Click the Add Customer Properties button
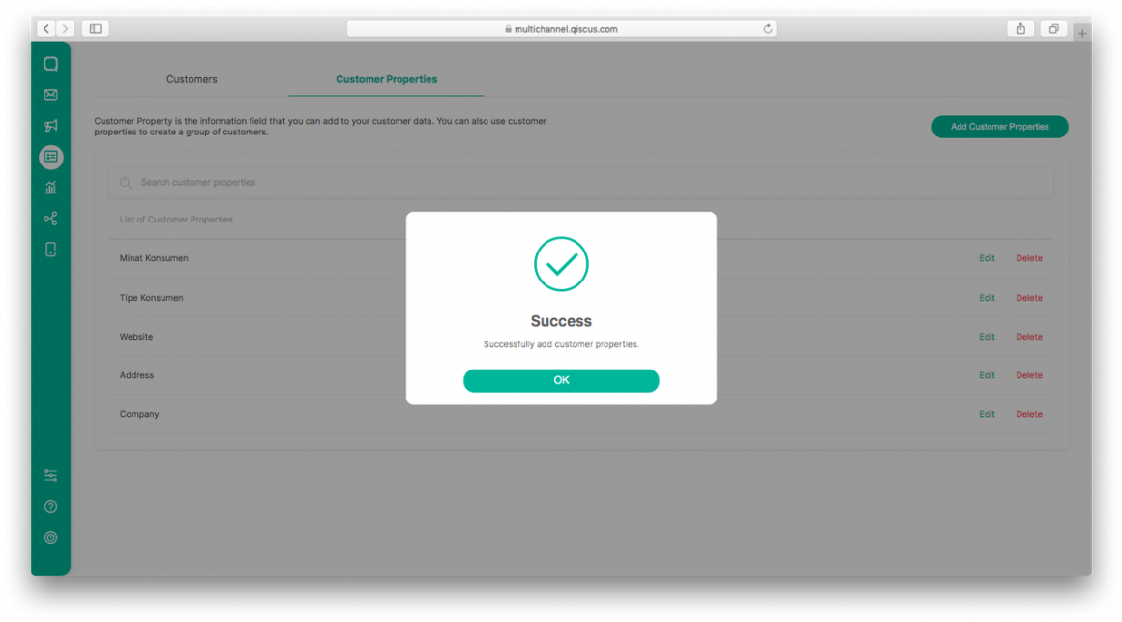Viewport: 1122px width, 622px height. pos(999,127)
